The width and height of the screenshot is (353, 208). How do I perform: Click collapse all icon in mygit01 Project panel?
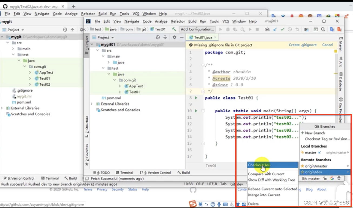(165, 37)
